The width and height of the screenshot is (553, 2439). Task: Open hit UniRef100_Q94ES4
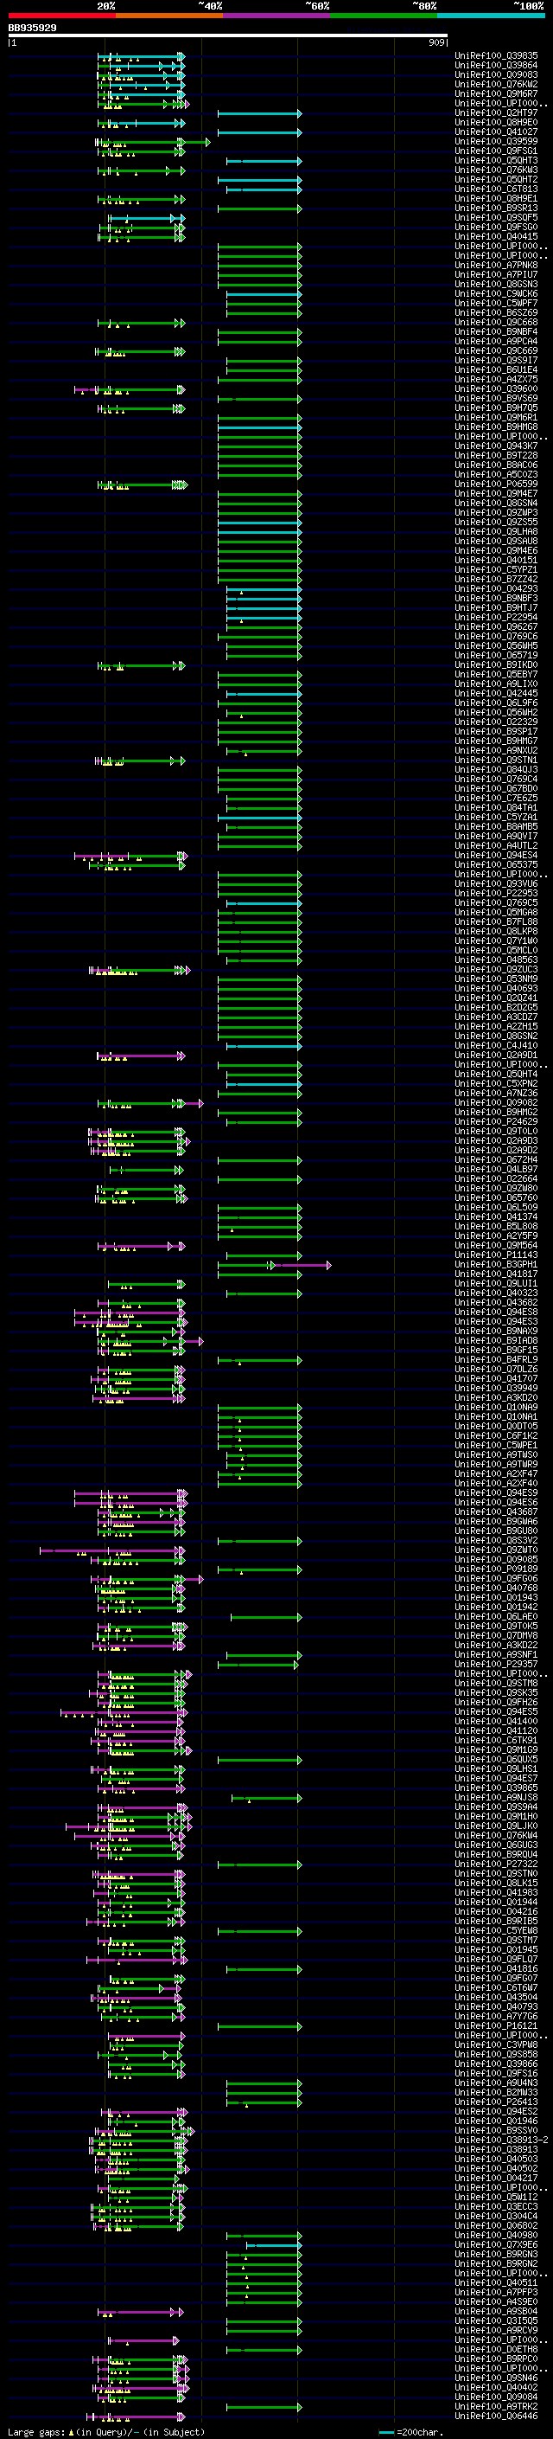point(496,855)
